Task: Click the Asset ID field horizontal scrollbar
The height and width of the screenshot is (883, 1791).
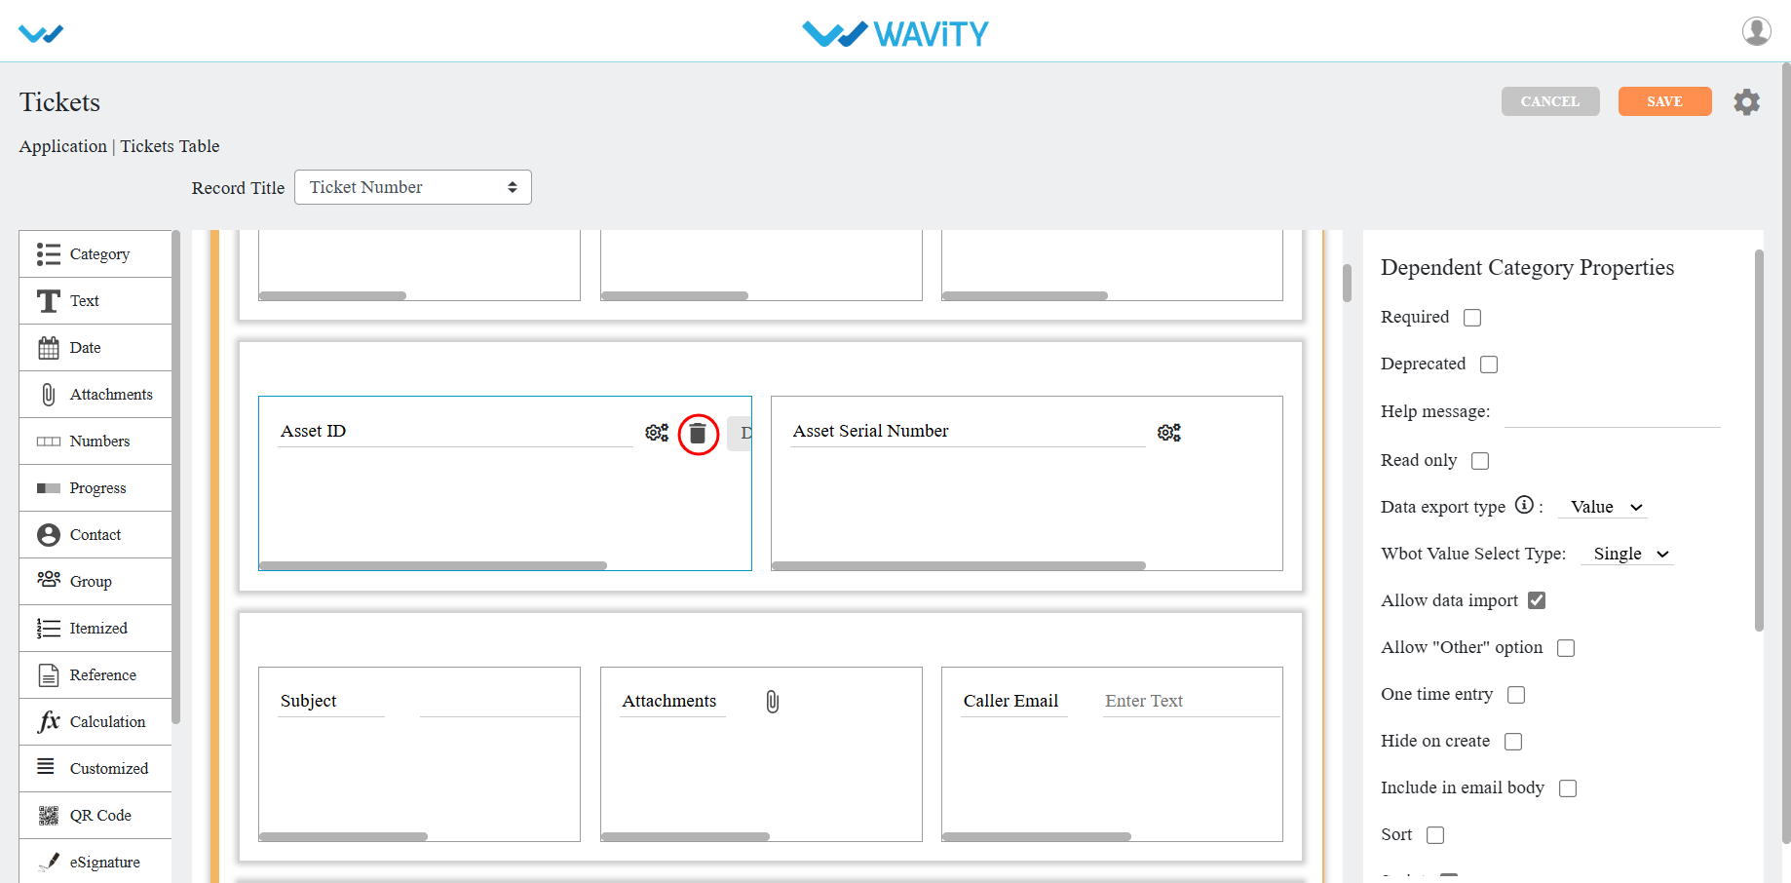Action: [x=433, y=565]
